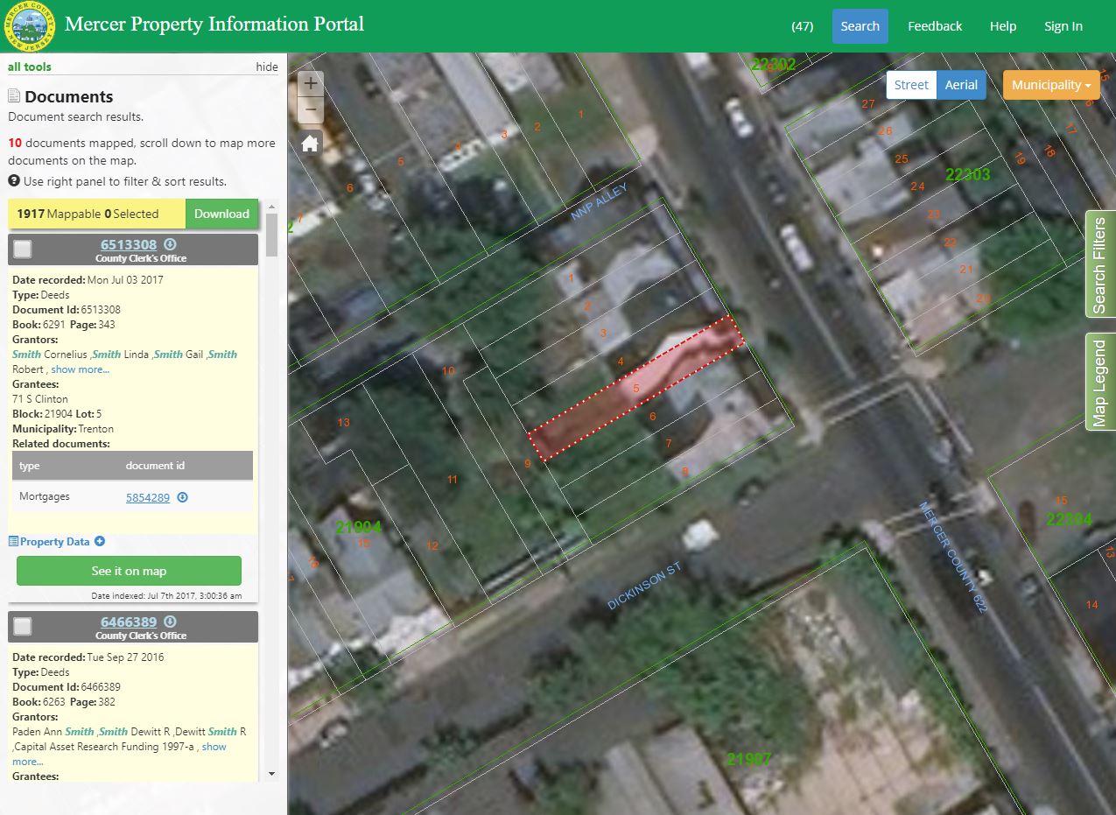Hide the left panel
The height and width of the screenshot is (815, 1116).
click(267, 67)
